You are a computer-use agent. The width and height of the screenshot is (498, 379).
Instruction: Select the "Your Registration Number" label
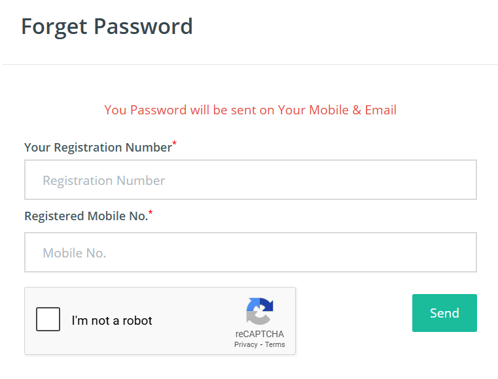pos(98,148)
